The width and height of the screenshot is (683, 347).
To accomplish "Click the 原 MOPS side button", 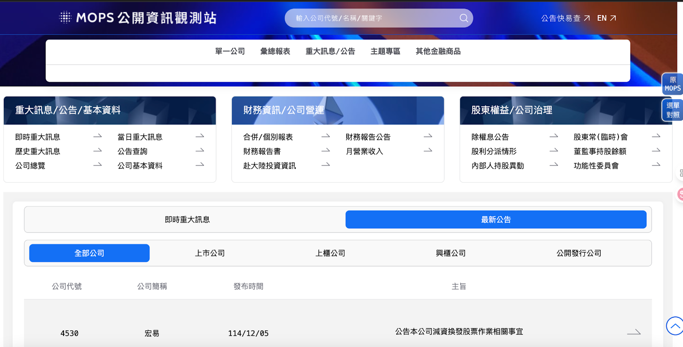I will click(x=673, y=84).
